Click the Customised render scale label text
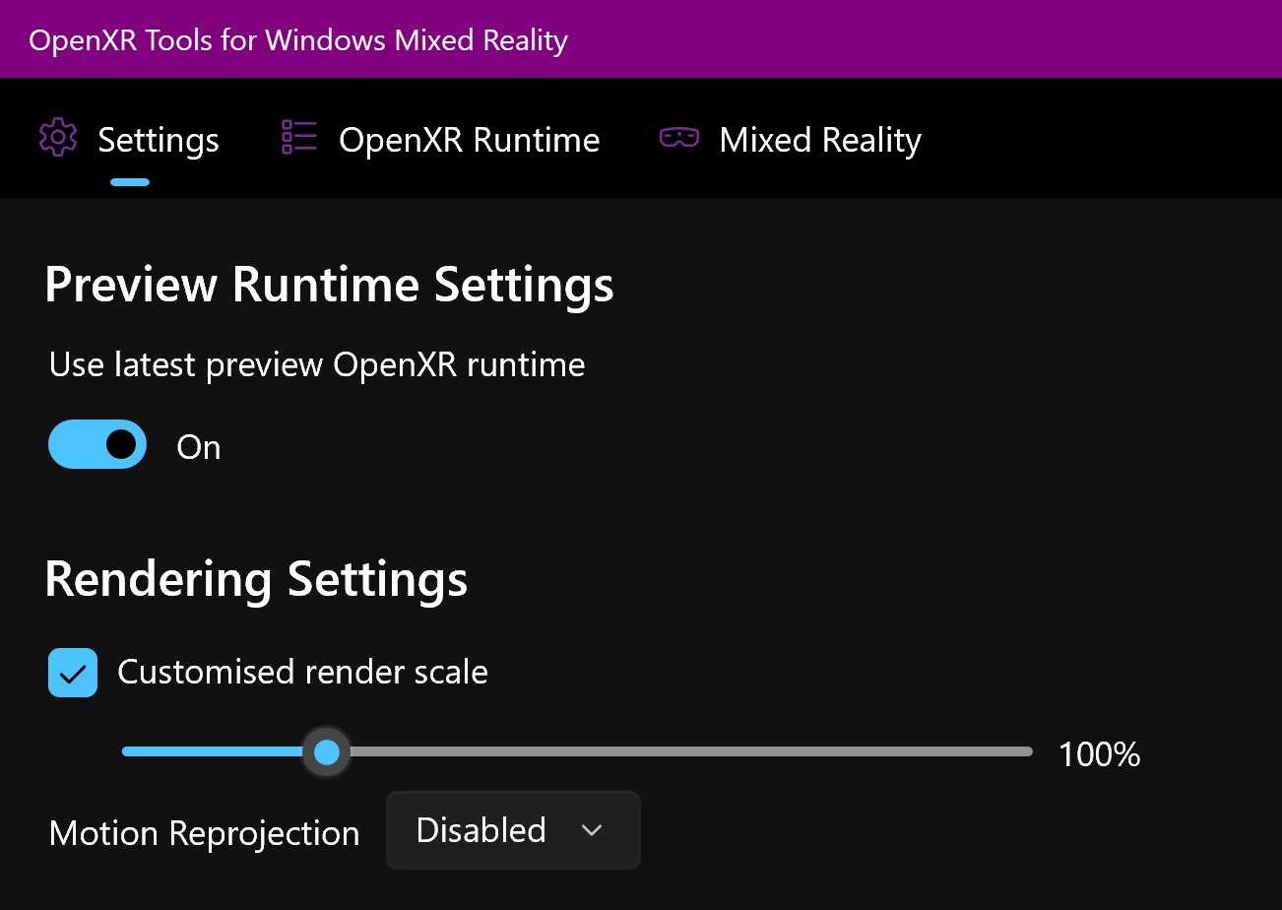The image size is (1282, 910). 302,673
